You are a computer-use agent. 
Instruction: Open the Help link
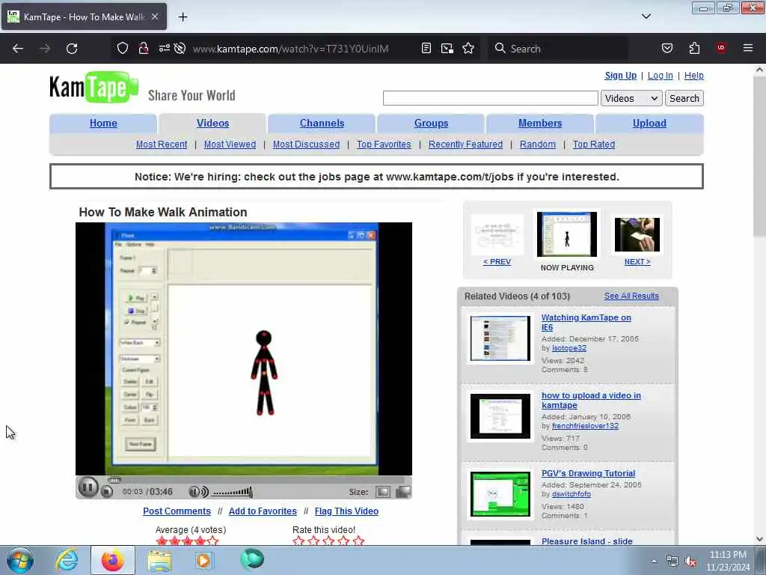[x=693, y=76]
